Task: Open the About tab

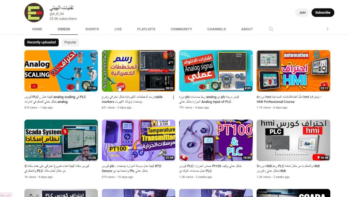Action: pyautogui.click(x=247, y=29)
